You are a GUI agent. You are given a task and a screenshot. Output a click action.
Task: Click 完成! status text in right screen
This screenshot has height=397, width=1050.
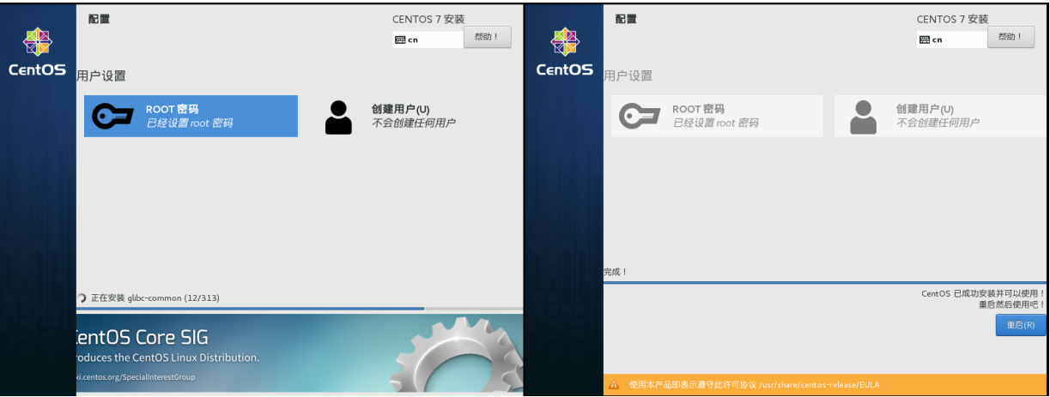[x=616, y=272]
